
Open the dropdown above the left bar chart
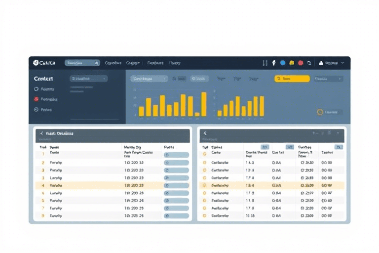click(x=149, y=79)
